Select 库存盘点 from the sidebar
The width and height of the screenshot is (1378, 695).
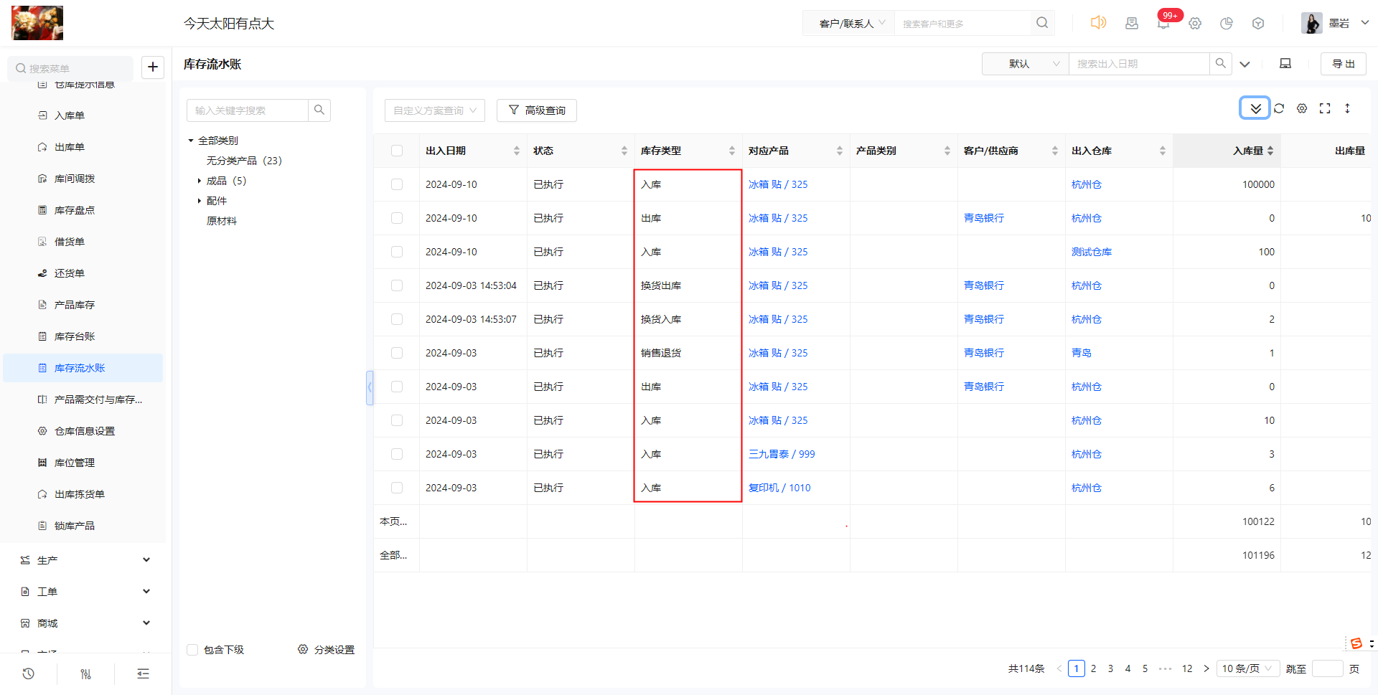click(75, 210)
